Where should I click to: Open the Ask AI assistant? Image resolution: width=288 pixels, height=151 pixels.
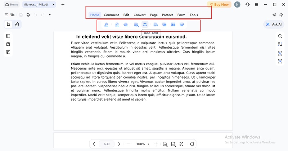[x=274, y=24]
